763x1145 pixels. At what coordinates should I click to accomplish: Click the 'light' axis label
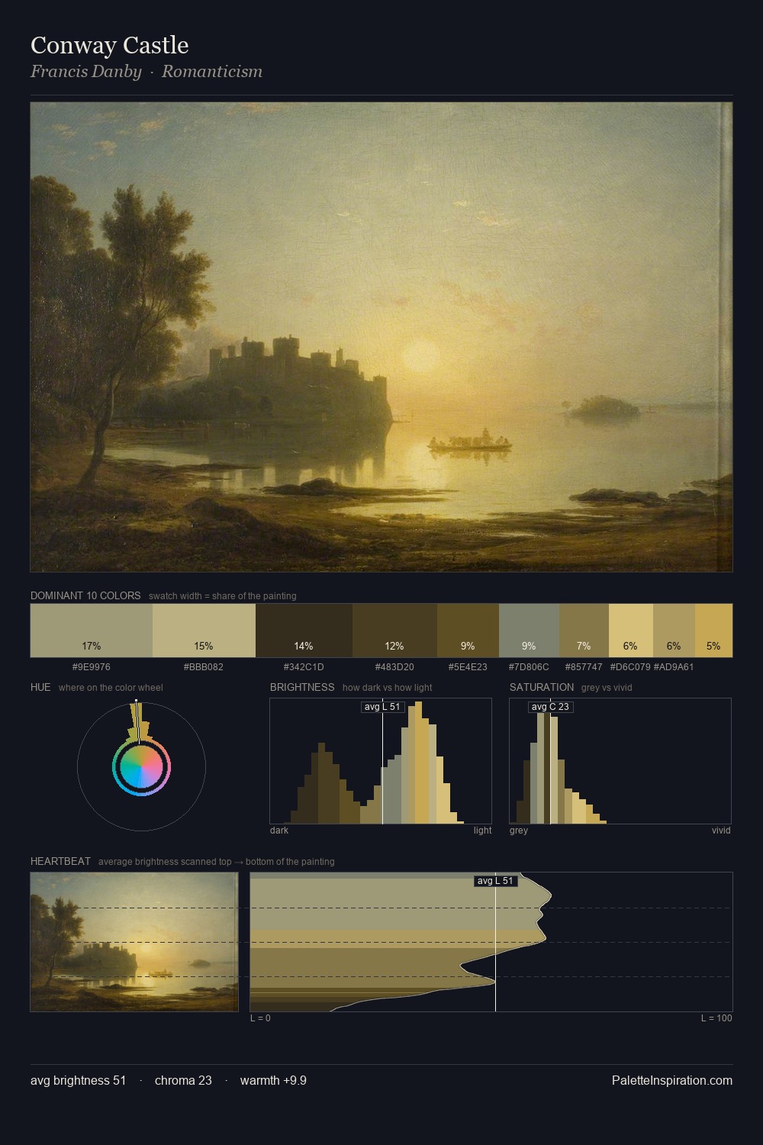coord(482,831)
